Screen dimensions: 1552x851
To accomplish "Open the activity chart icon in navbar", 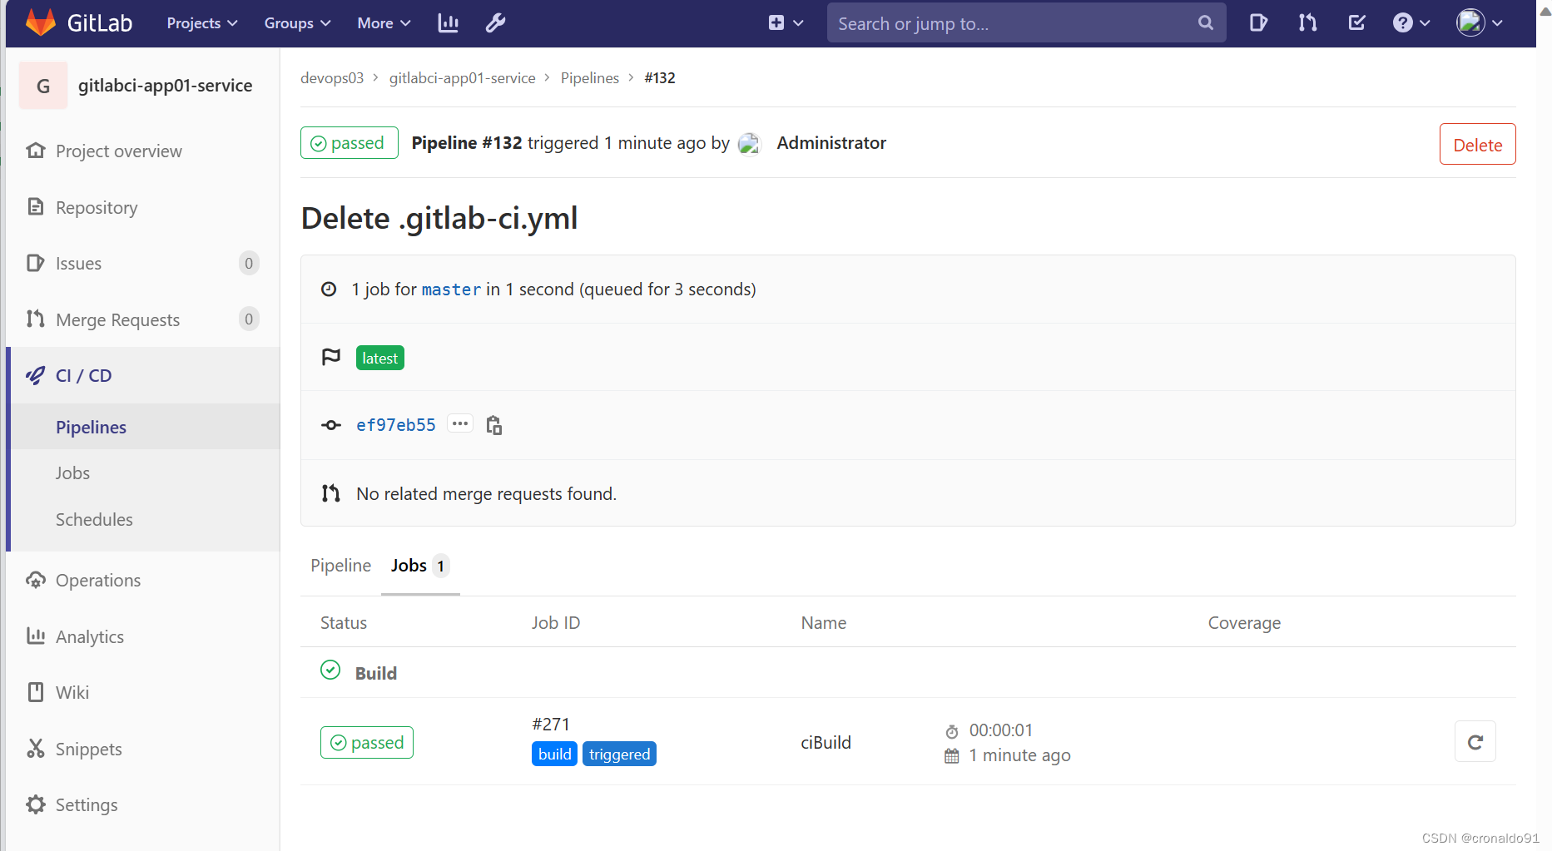I will (x=449, y=23).
